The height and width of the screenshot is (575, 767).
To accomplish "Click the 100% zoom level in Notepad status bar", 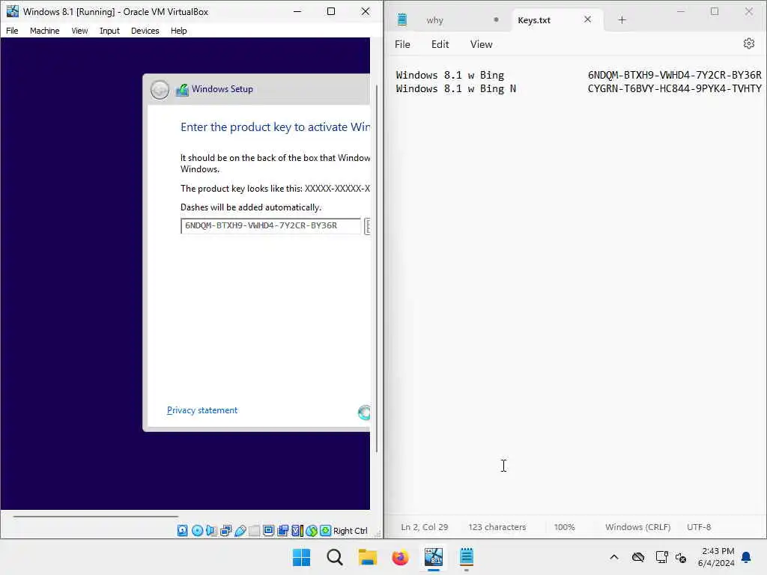I will pos(564,527).
